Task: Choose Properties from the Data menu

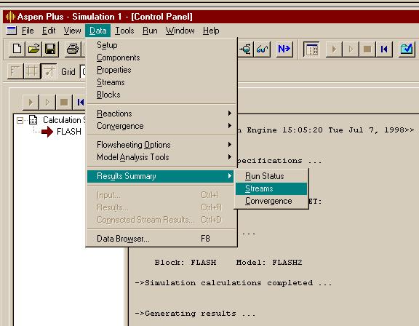Action: [161, 70]
